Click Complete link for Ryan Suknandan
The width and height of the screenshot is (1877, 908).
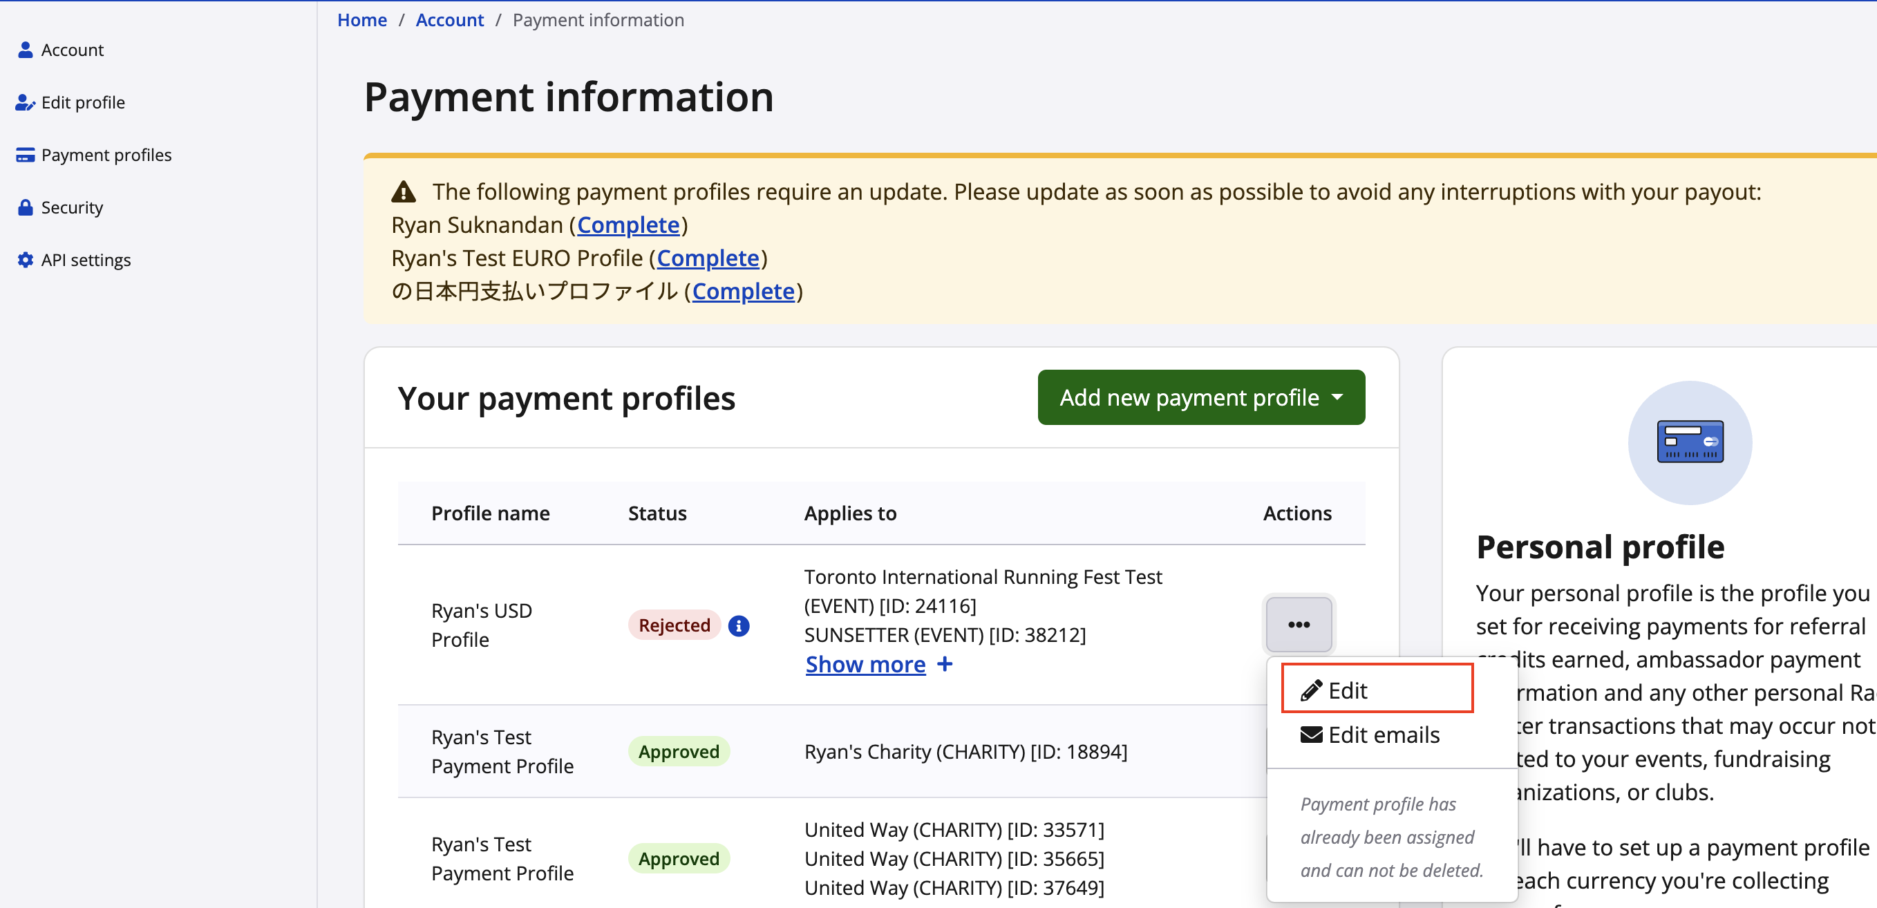tap(628, 225)
